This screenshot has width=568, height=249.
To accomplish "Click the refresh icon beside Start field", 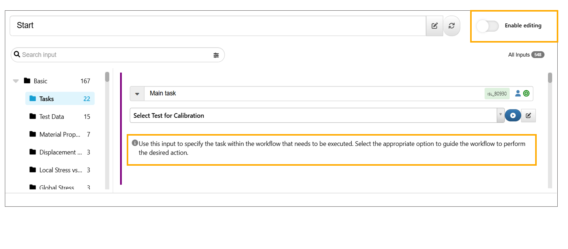I will pos(452,26).
